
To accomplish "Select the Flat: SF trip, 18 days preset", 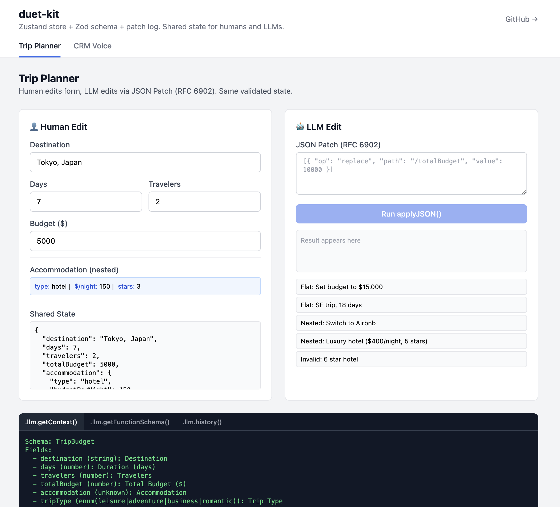I will click(x=411, y=305).
